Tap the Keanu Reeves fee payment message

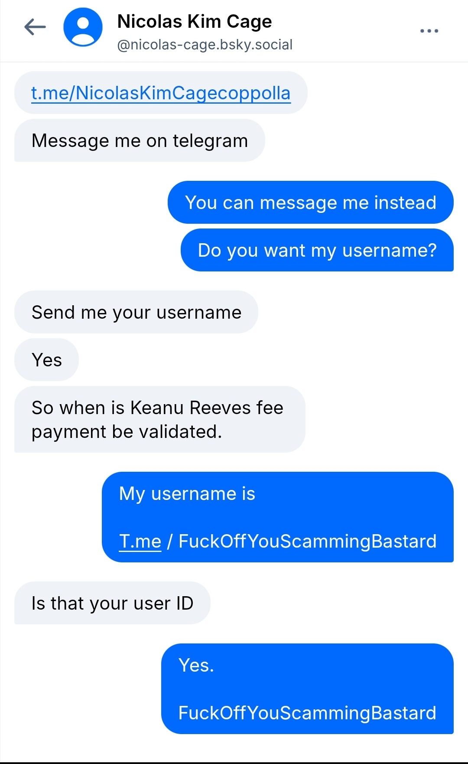click(159, 419)
